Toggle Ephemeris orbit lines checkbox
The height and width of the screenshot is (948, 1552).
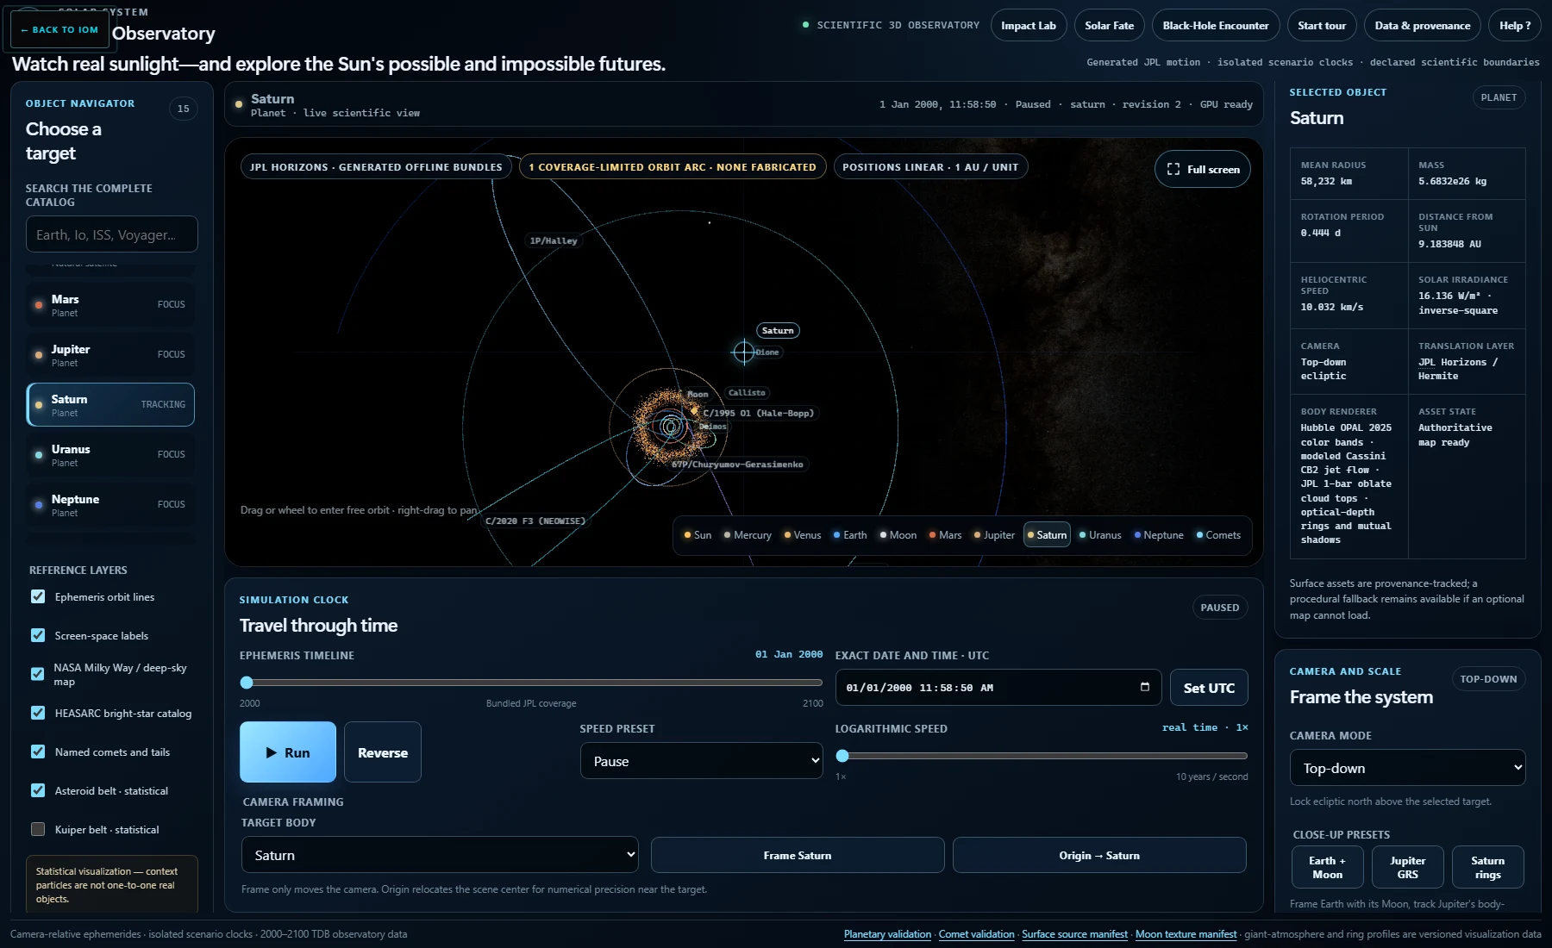click(38, 596)
